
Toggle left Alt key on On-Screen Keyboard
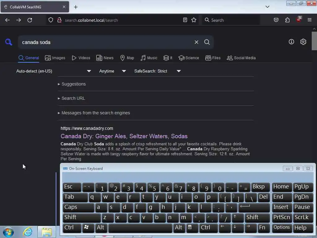tap(102, 228)
